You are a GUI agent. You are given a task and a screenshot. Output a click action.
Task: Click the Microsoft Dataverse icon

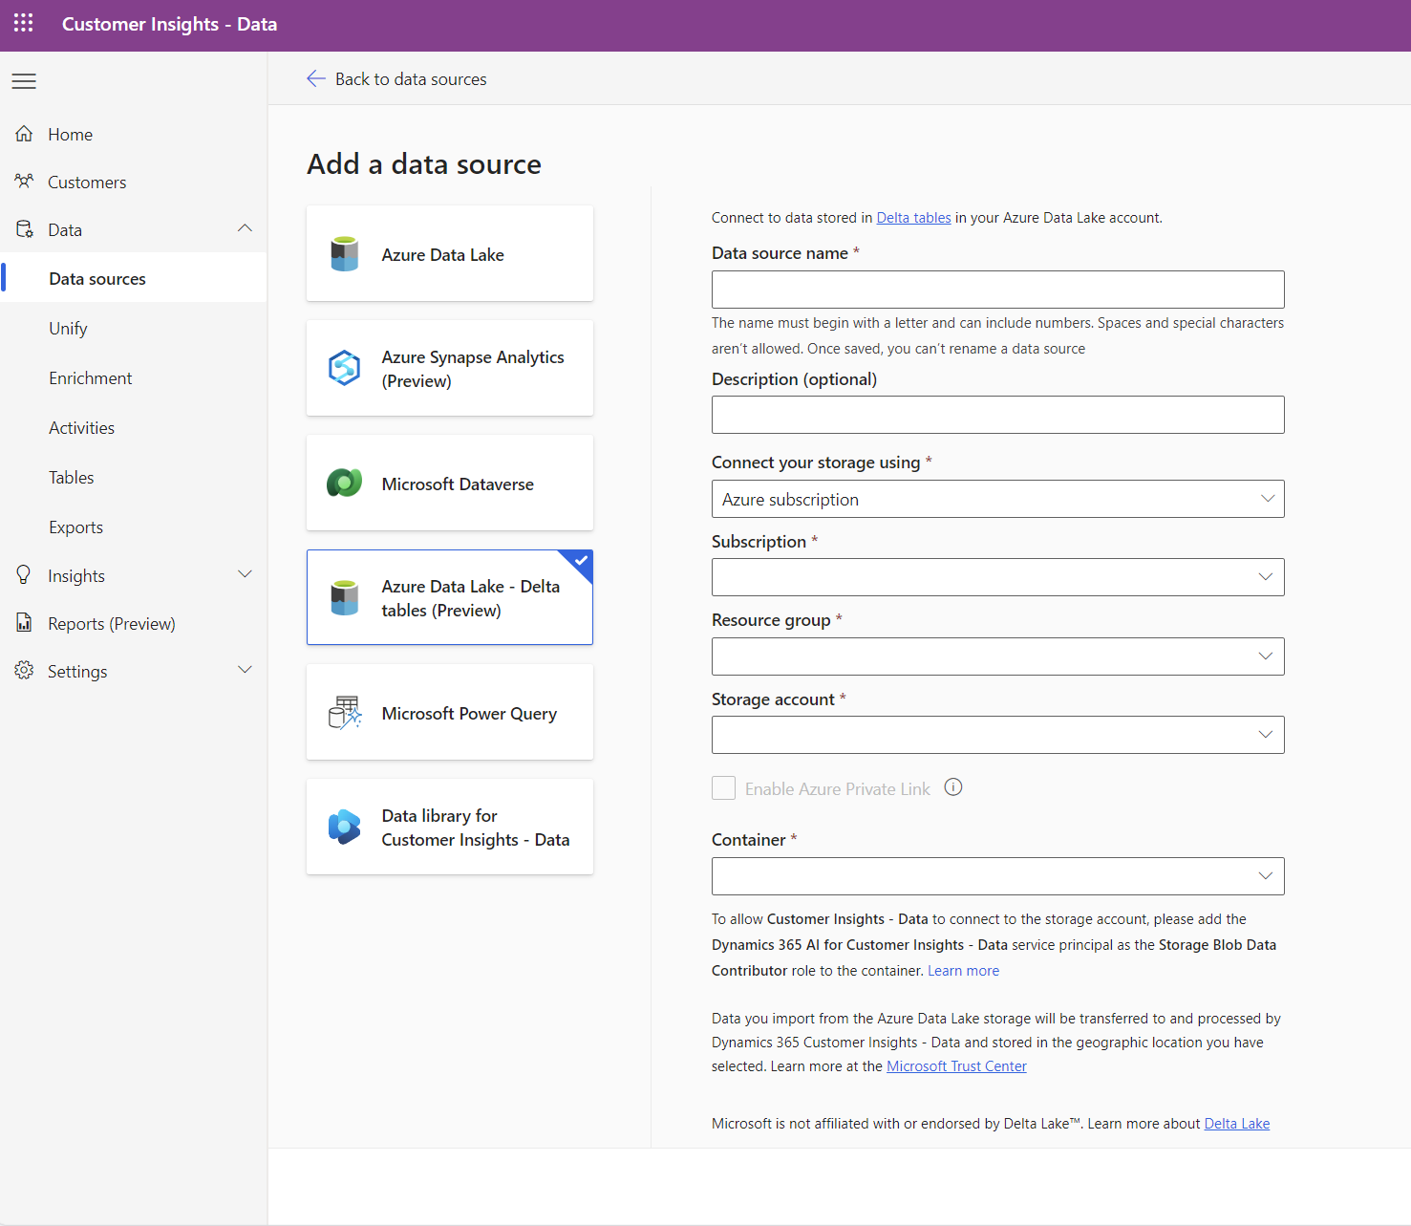pyautogui.click(x=345, y=484)
